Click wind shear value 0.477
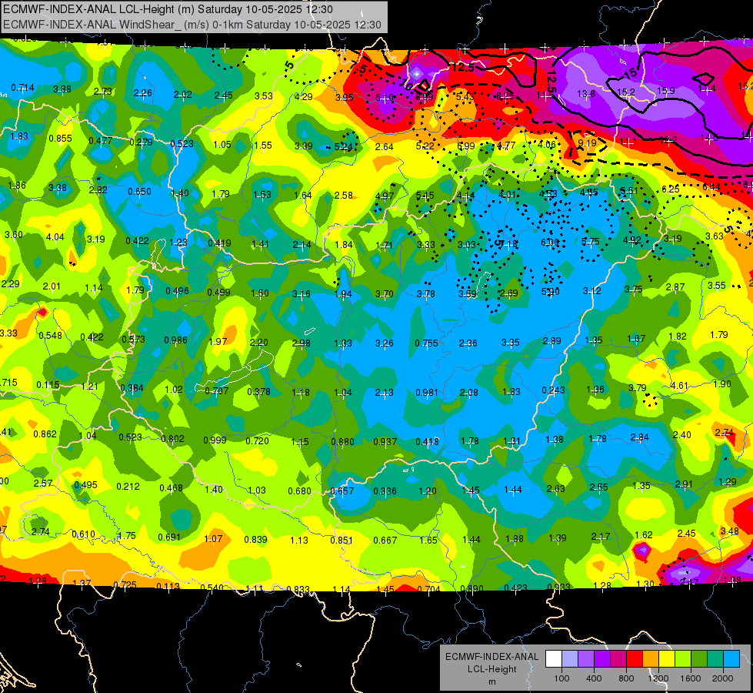Image resolution: width=753 pixels, height=693 pixels. pos(100,141)
